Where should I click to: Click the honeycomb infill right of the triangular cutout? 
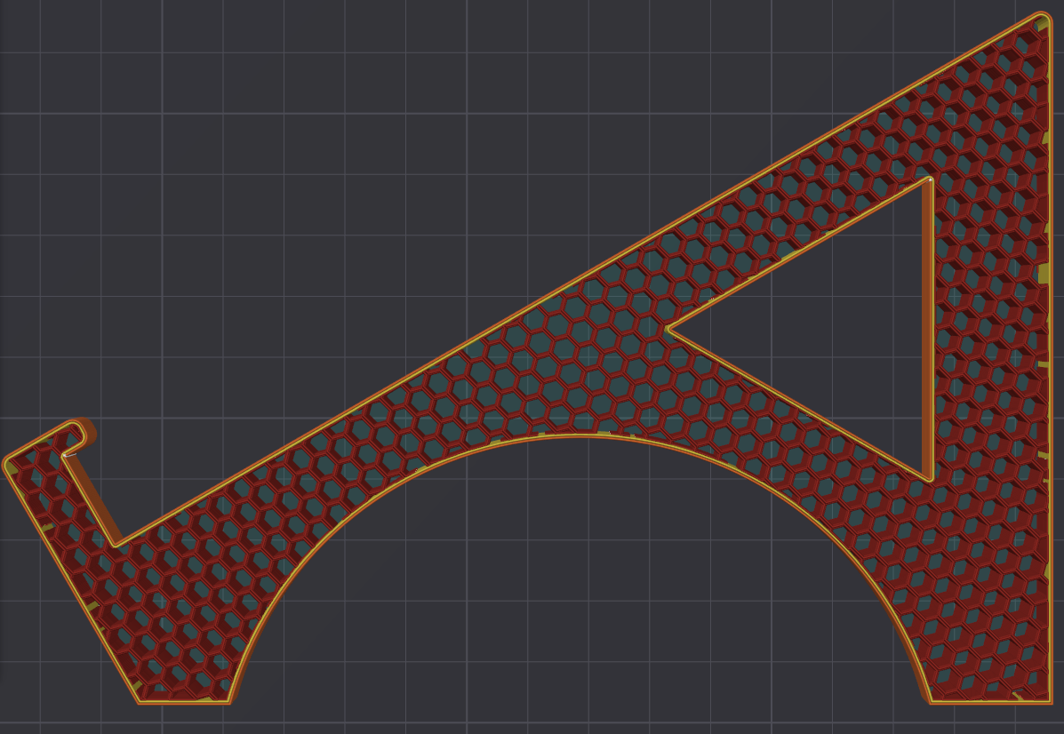point(987,355)
